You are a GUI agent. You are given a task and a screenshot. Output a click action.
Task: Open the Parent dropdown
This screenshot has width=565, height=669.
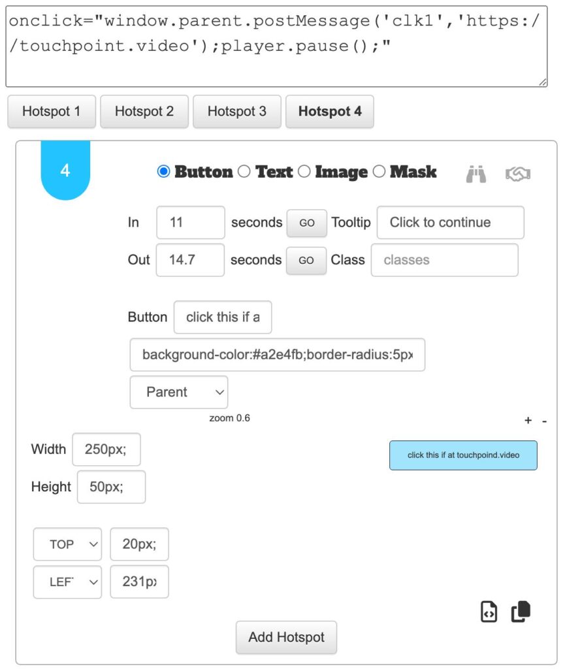pyautogui.click(x=179, y=392)
